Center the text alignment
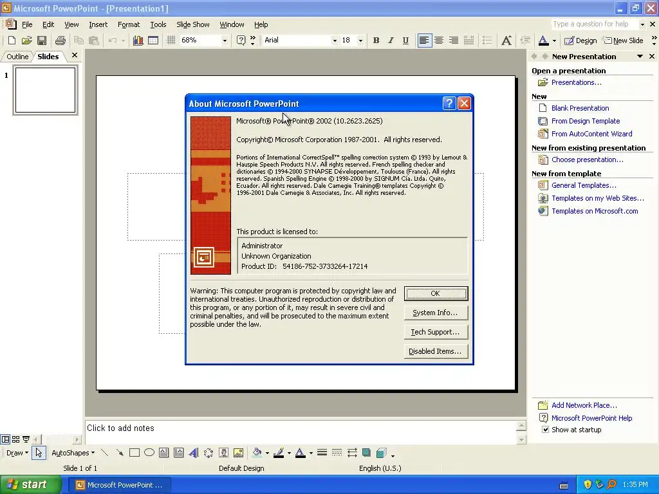This screenshot has height=494, width=659. 439,41
